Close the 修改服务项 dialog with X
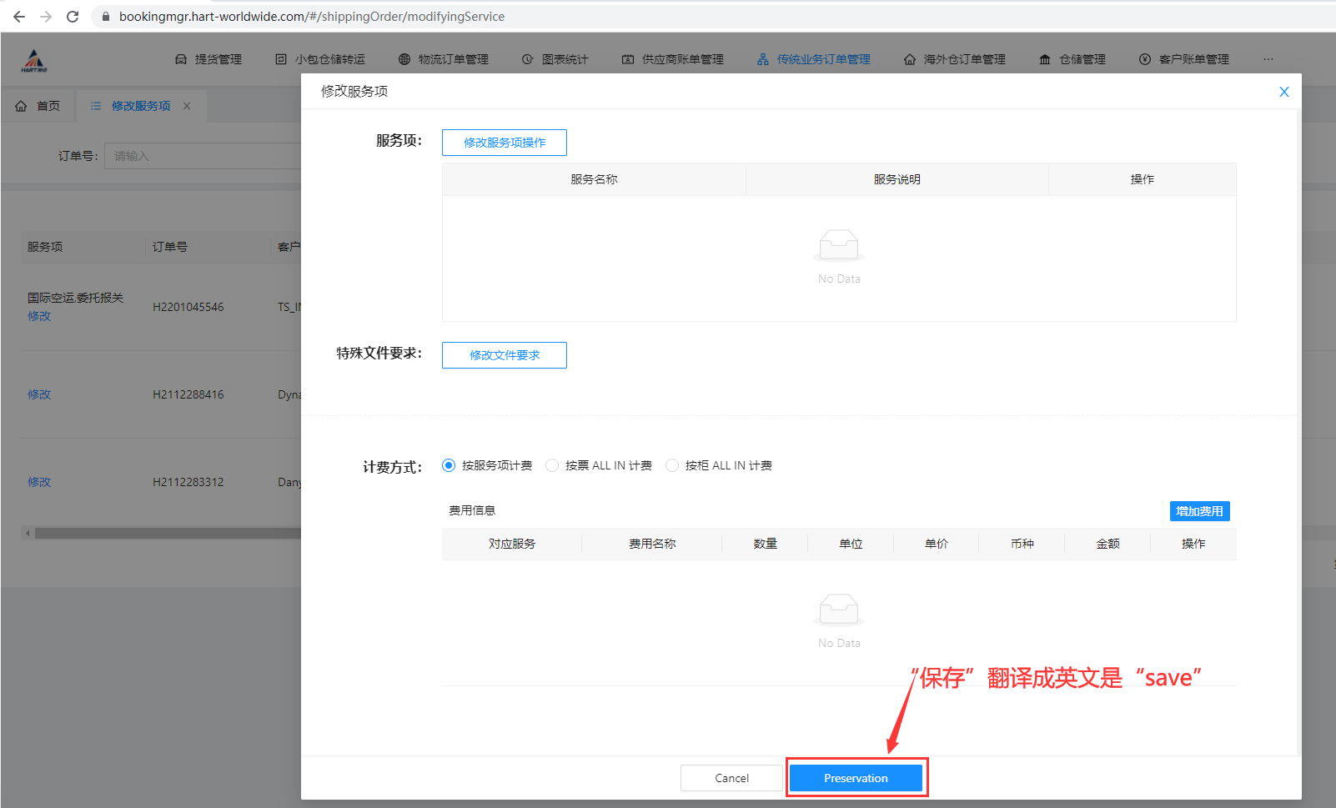Viewport: 1336px width, 808px height. 1283,92
